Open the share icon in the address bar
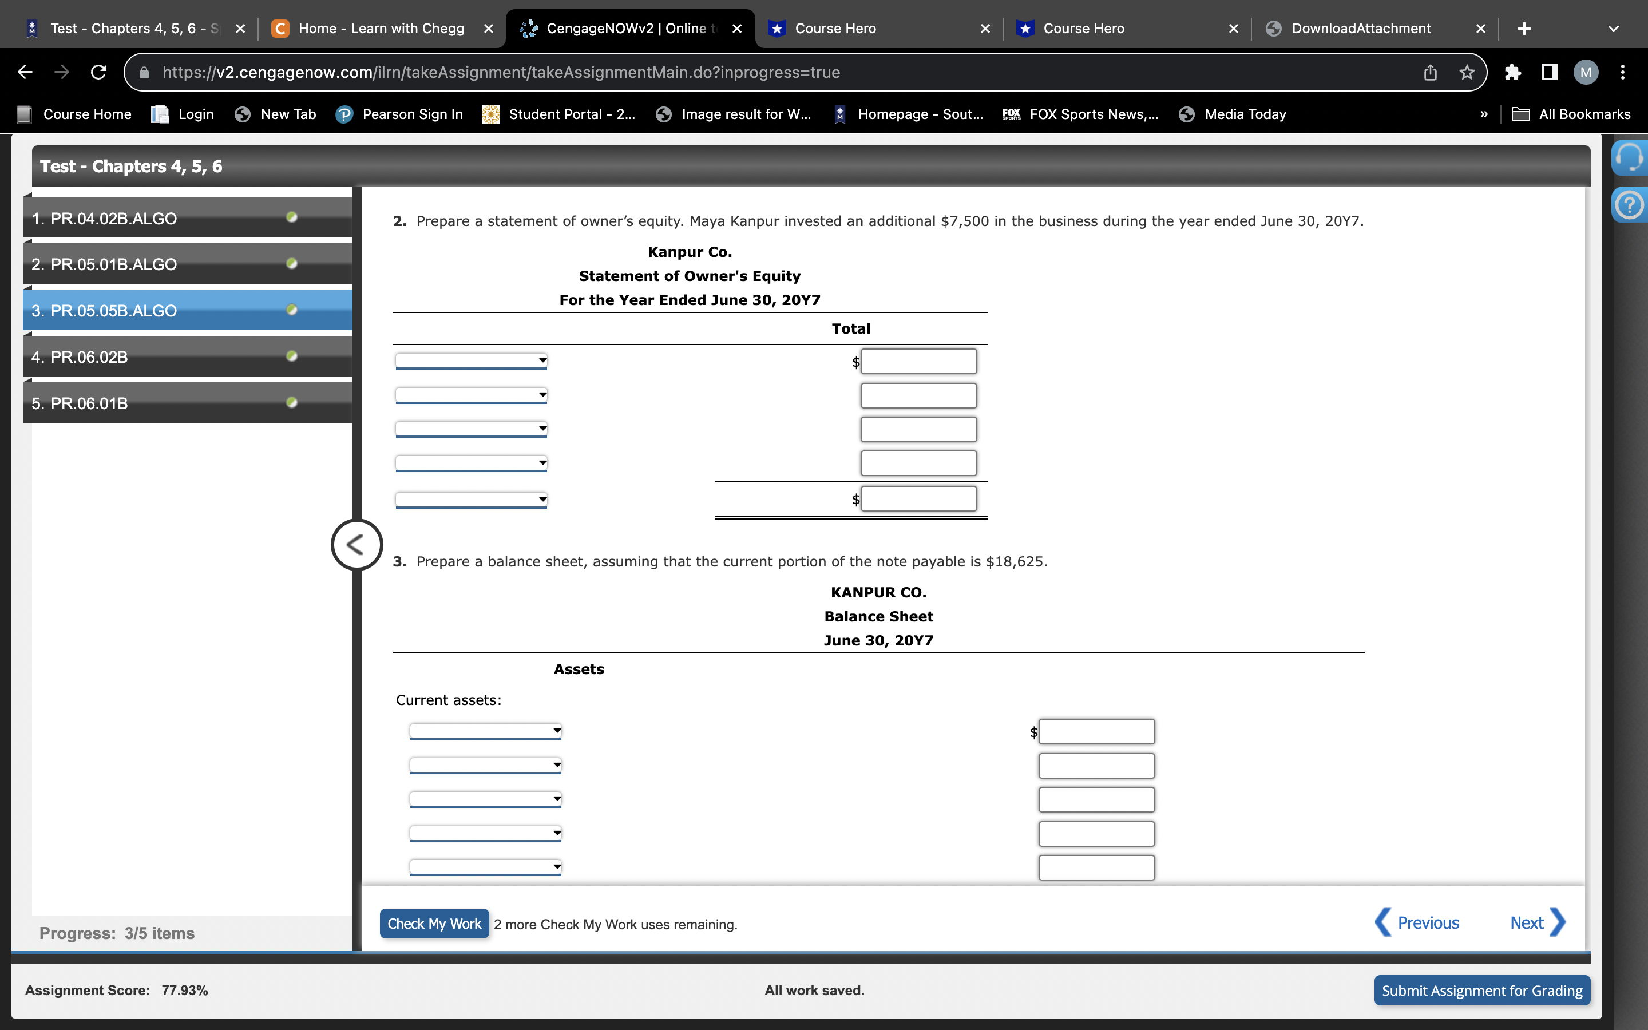Image resolution: width=1648 pixels, height=1030 pixels. pos(1429,72)
